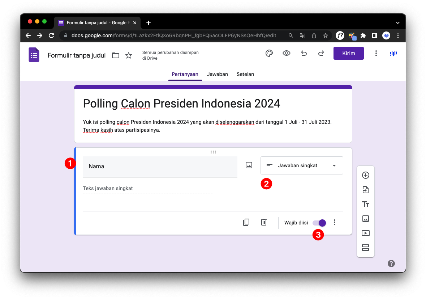The height and width of the screenshot is (299, 426).
Task: Preview the form with the eye icon
Action: [x=286, y=53]
